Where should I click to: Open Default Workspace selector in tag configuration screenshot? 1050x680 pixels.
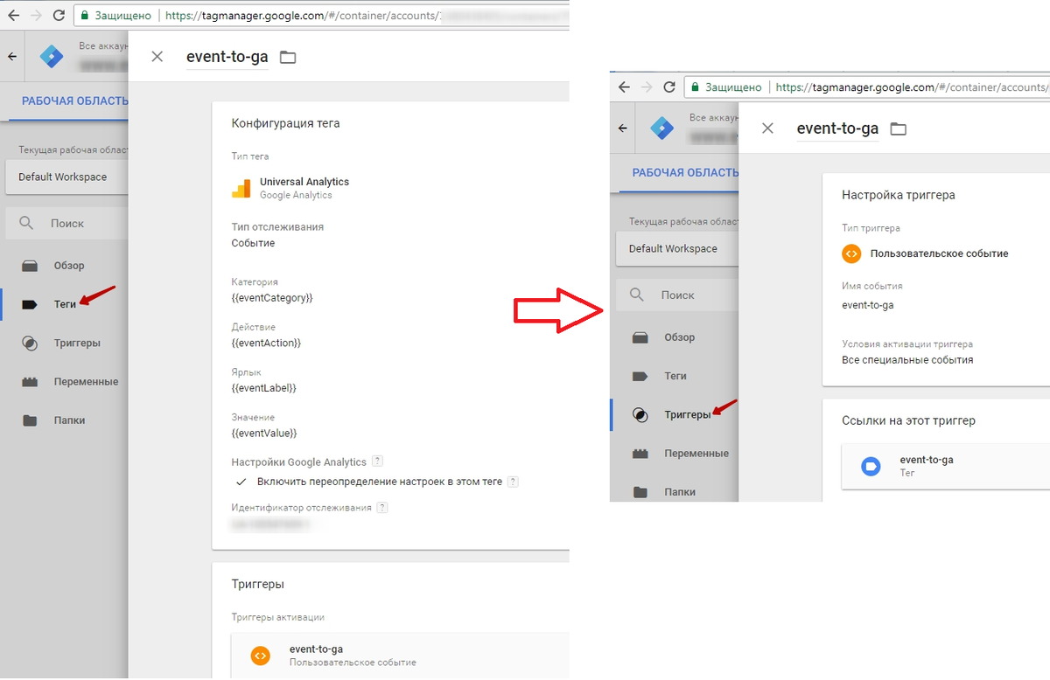pyautogui.click(x=66, y=177)
